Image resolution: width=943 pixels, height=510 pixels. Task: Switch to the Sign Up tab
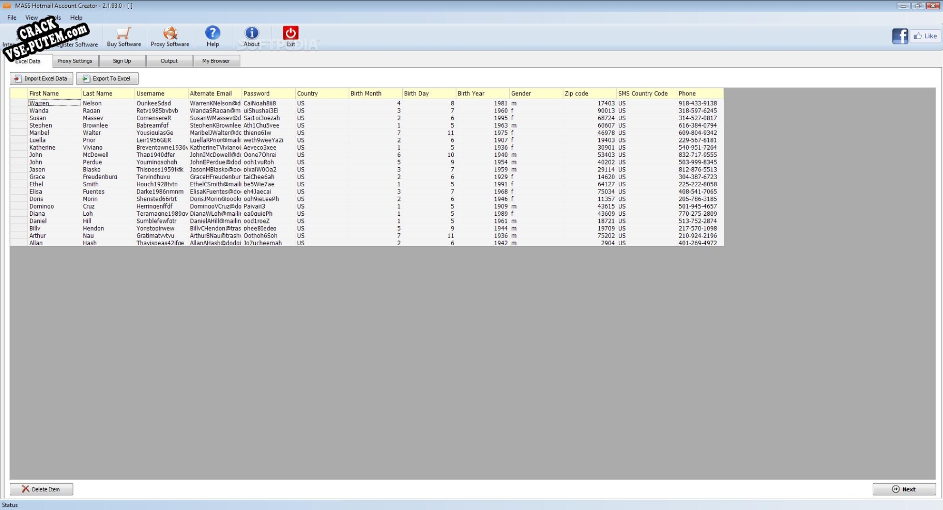(x=122, y=61)
